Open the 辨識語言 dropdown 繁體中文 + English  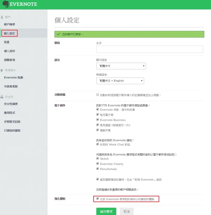click(x=120, y=81)
